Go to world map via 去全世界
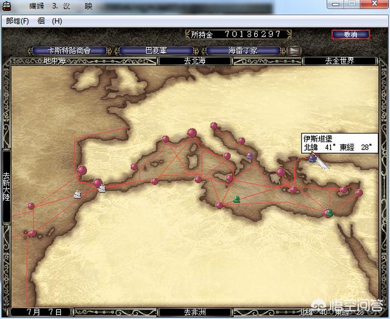390x319 pixels. coord(339,61)
